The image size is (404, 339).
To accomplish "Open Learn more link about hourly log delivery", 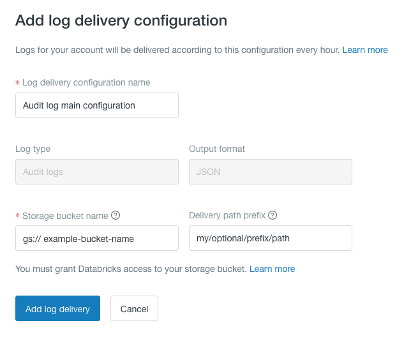I will pyautogui.click(x=365, y=50).
